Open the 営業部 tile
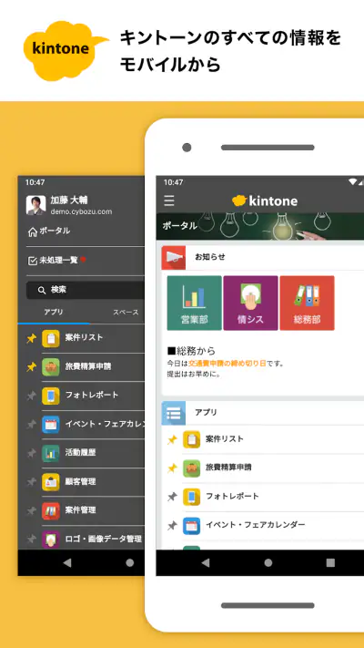 coord(195,303)
